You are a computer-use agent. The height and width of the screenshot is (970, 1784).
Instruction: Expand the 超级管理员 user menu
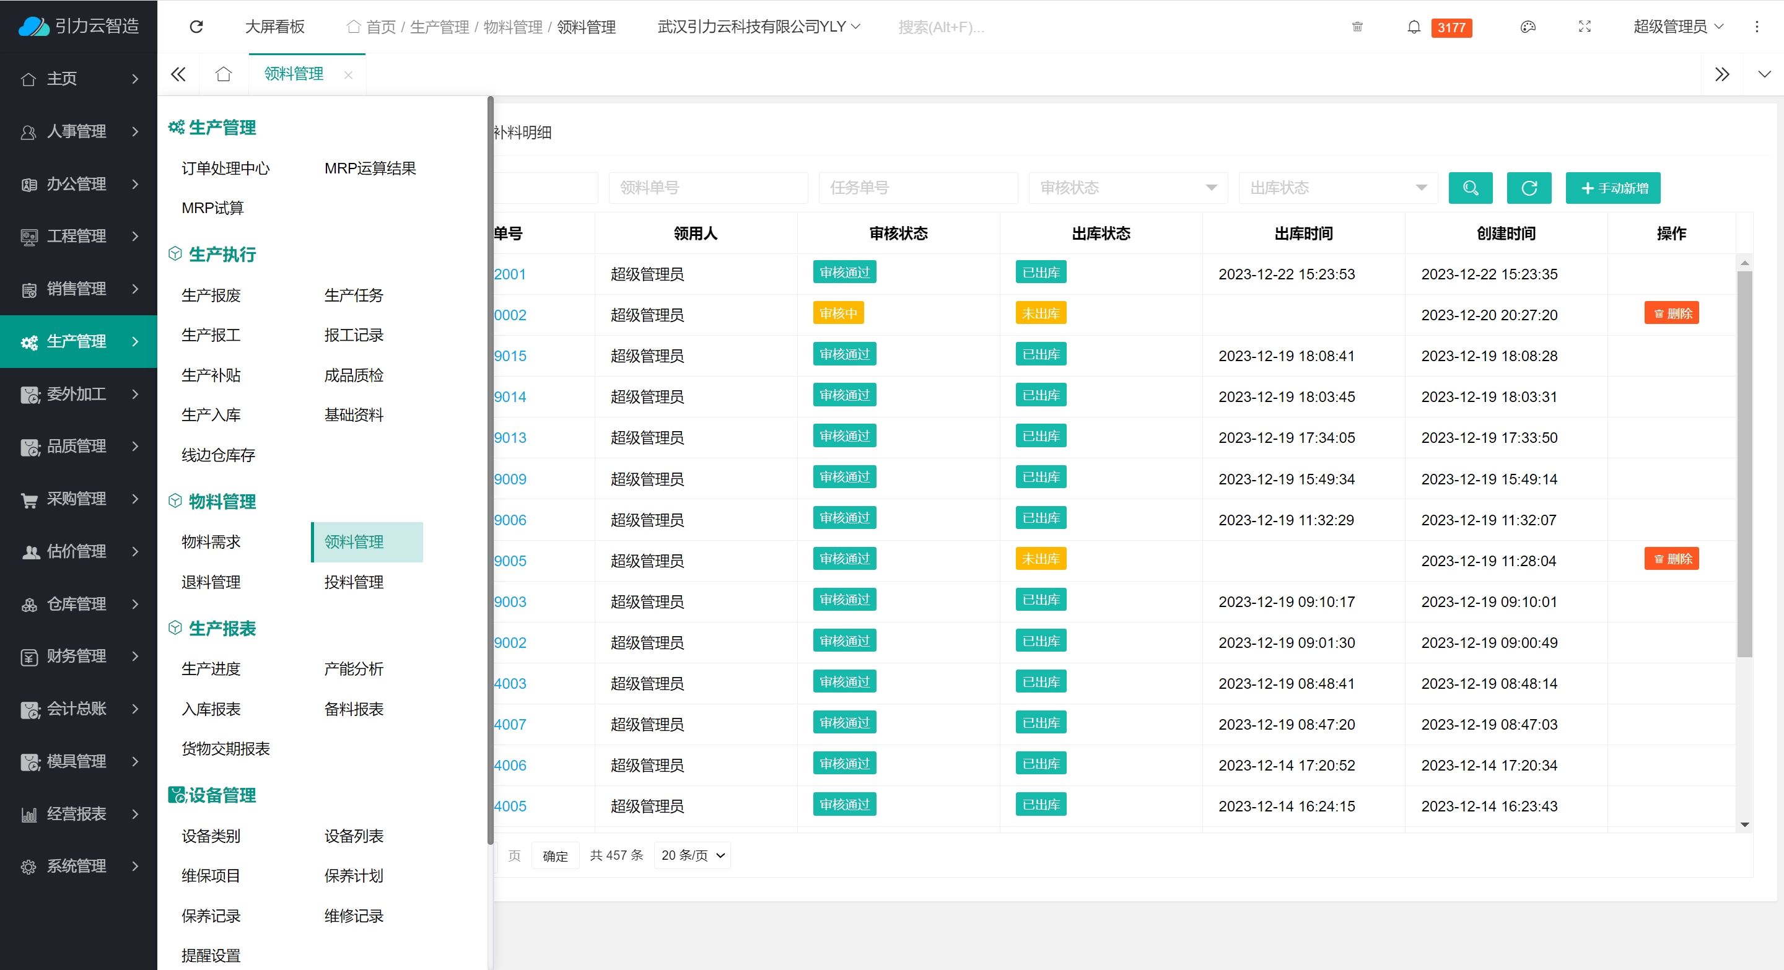(x=1677, y=27)
